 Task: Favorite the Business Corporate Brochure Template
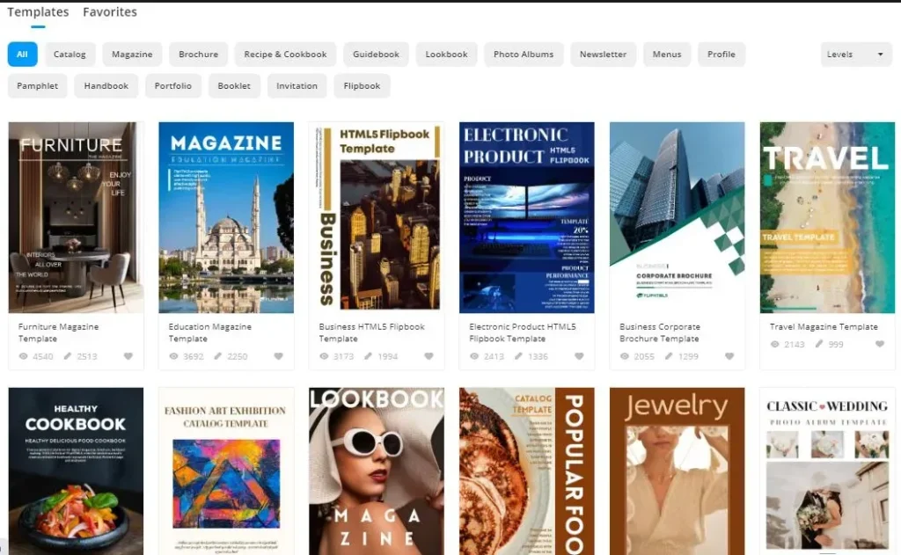729,356
